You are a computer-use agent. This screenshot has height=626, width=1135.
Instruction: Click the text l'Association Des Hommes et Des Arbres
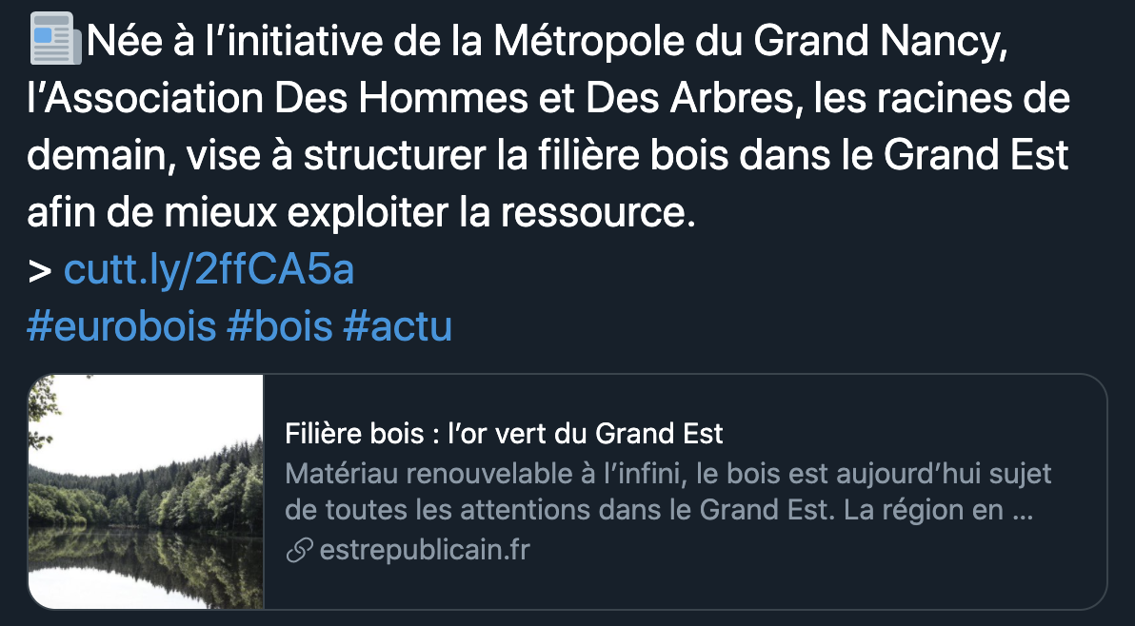[x=411, y=98]
